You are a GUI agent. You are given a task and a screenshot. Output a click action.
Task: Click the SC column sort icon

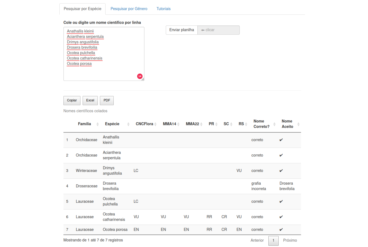(x=231, y=124)
